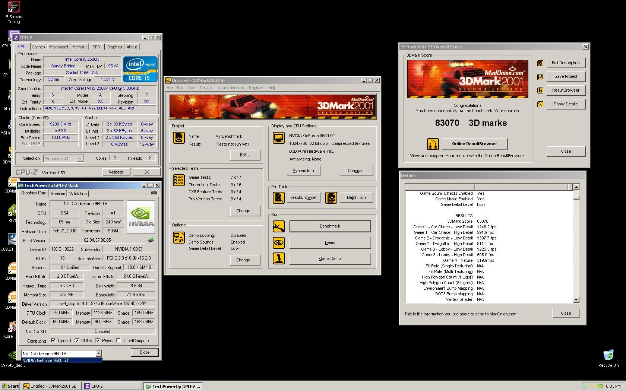Switch to Untitled - 3DMark2001 SE taskbar item
626x391 pixels.
coord(51,386)
